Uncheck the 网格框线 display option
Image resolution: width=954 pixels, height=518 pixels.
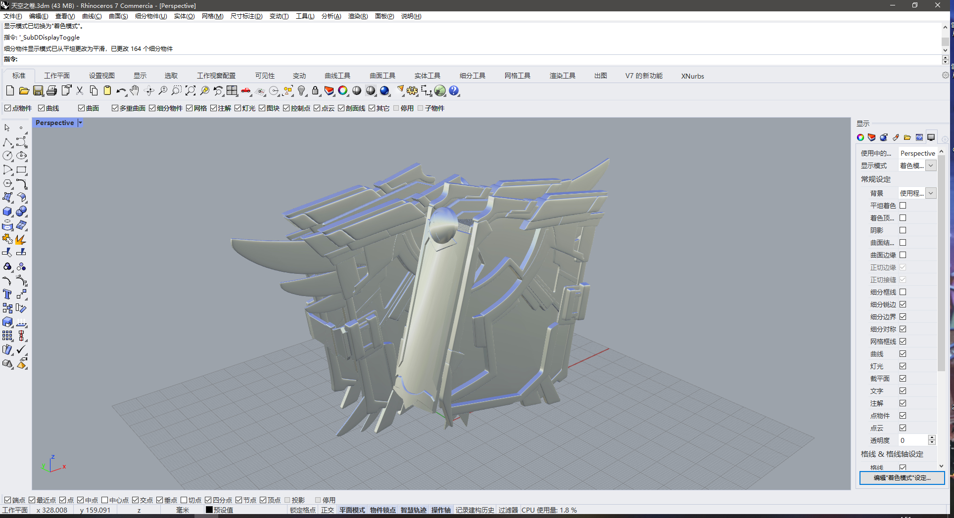coord(903,341)
